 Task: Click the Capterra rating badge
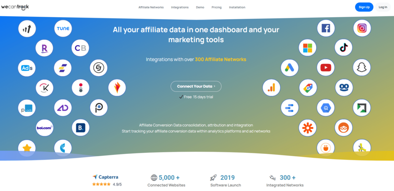click(107, 181)
